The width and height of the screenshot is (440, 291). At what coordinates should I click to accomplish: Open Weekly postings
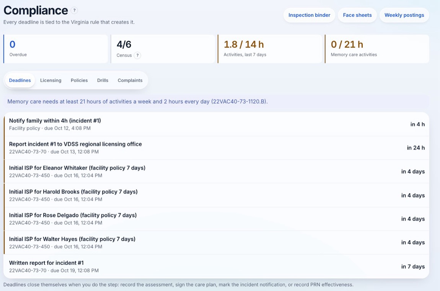404,15
